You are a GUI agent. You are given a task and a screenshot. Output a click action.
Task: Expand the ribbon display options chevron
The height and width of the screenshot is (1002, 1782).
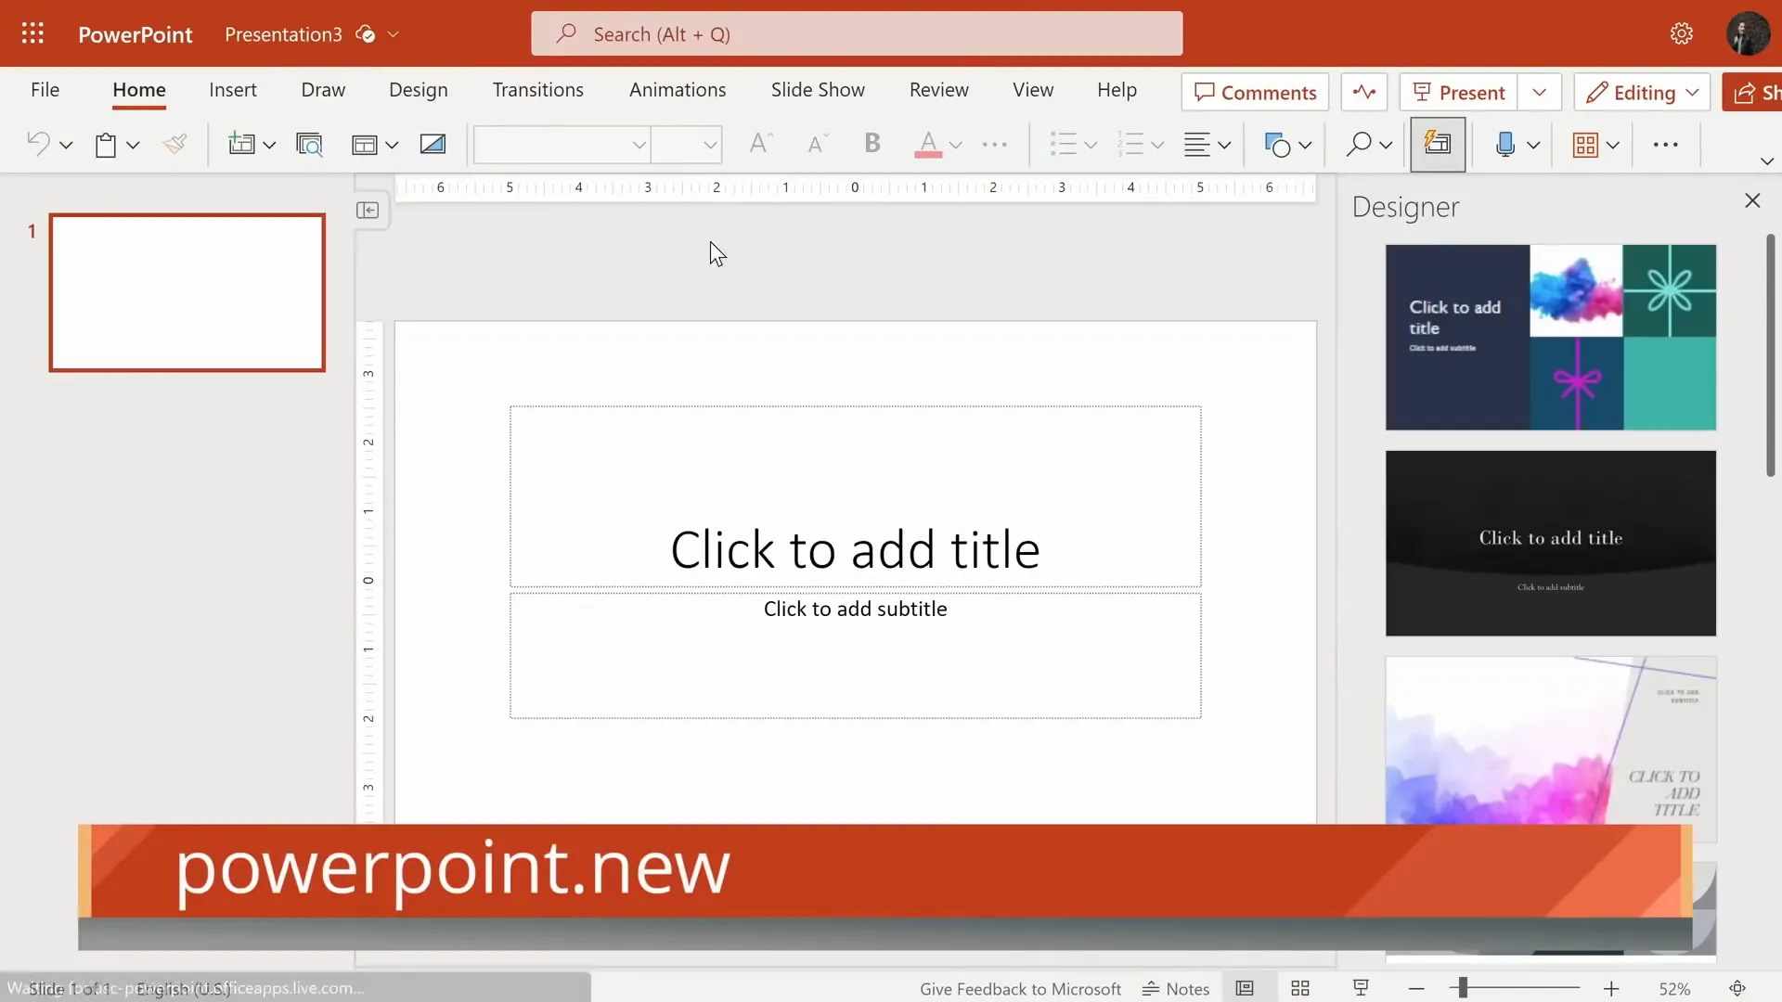pyautogui.click(x=1767, y=161)
